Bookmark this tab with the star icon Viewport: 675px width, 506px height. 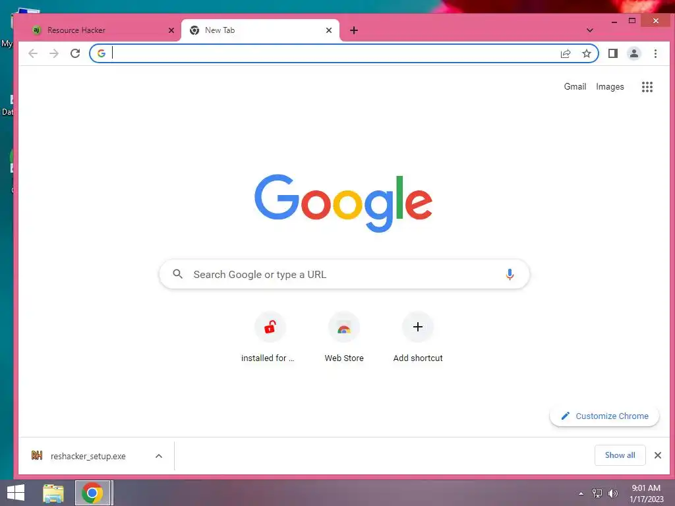click(586, 53)
